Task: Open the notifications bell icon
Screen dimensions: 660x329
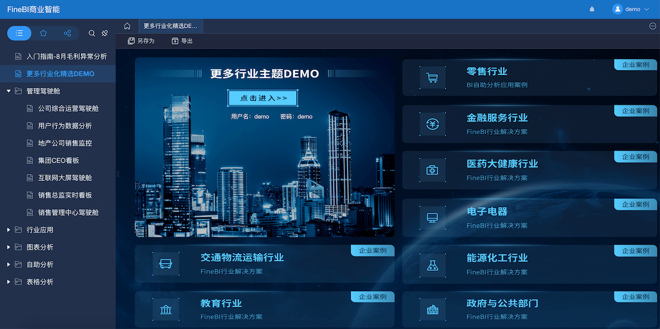Action: tap(592, 9)
